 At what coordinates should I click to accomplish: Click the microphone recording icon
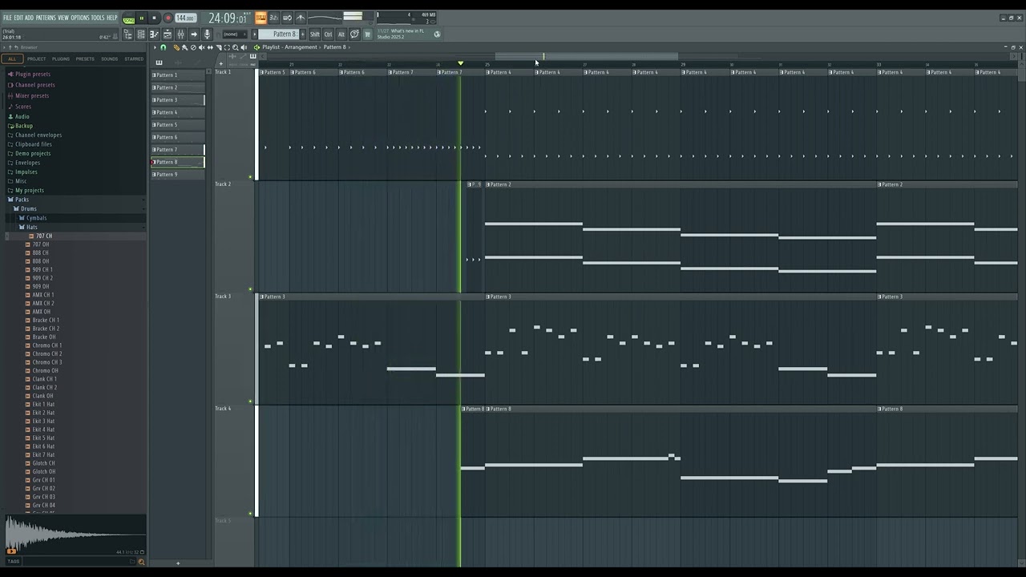coord(207,34)
